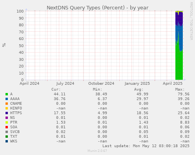Click the A maximum value 79.56
Image resolution: width=195 pixels, height=155 pixels.
tap(184, 94)
